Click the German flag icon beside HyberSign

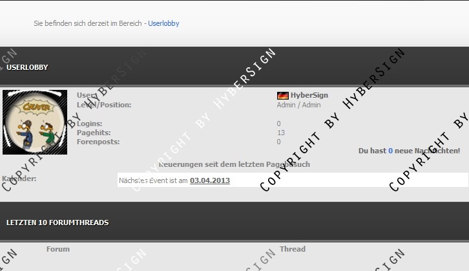tap(282, 96)
